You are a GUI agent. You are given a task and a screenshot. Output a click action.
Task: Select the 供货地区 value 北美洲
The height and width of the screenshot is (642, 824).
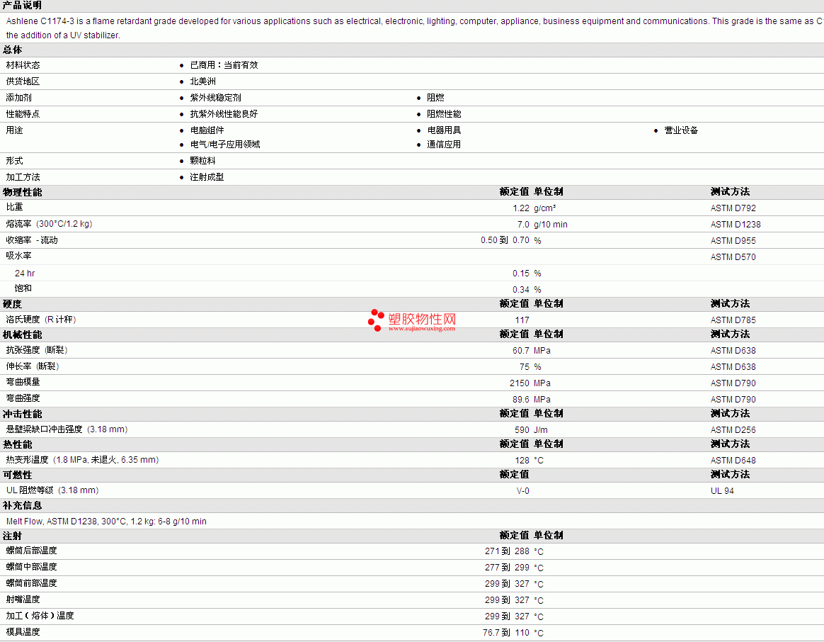click(x=203, y=81)
